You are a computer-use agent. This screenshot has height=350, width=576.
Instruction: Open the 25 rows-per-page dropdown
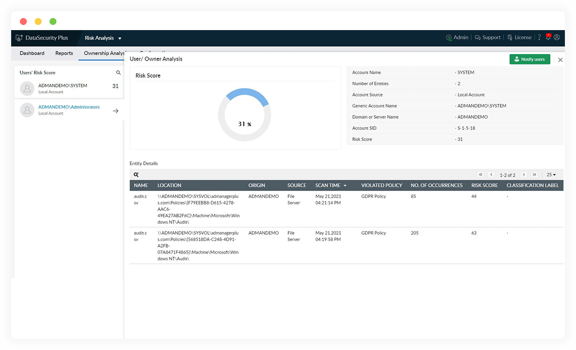(551, 175)
